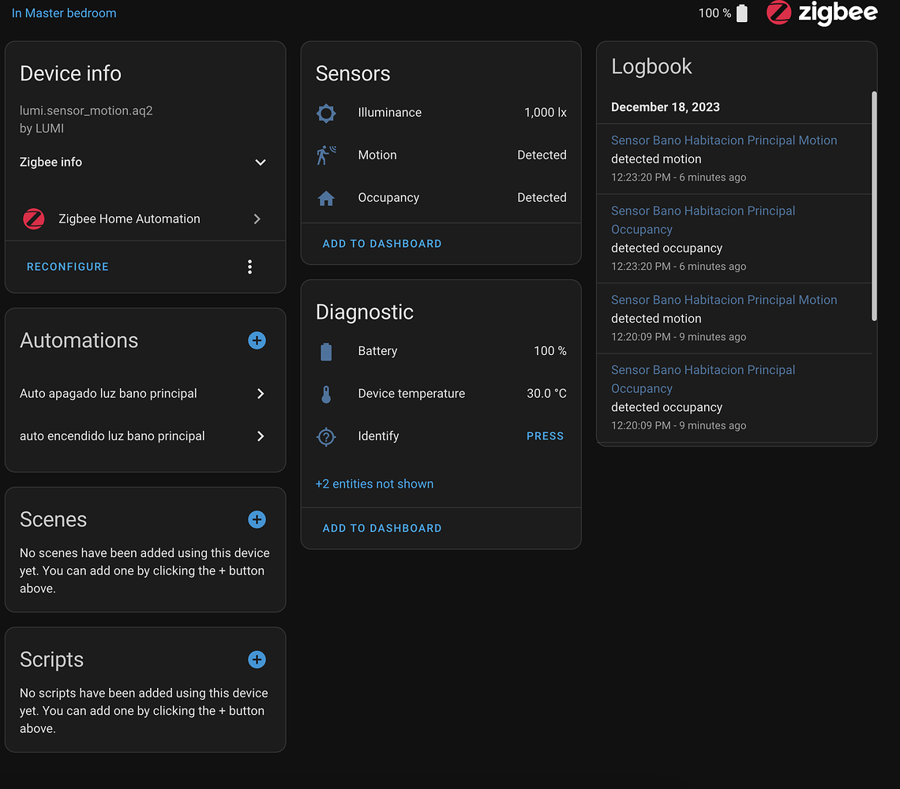900x789 pixels.
Task: Click the Motion state Detected
Action: tap(542, 155)
